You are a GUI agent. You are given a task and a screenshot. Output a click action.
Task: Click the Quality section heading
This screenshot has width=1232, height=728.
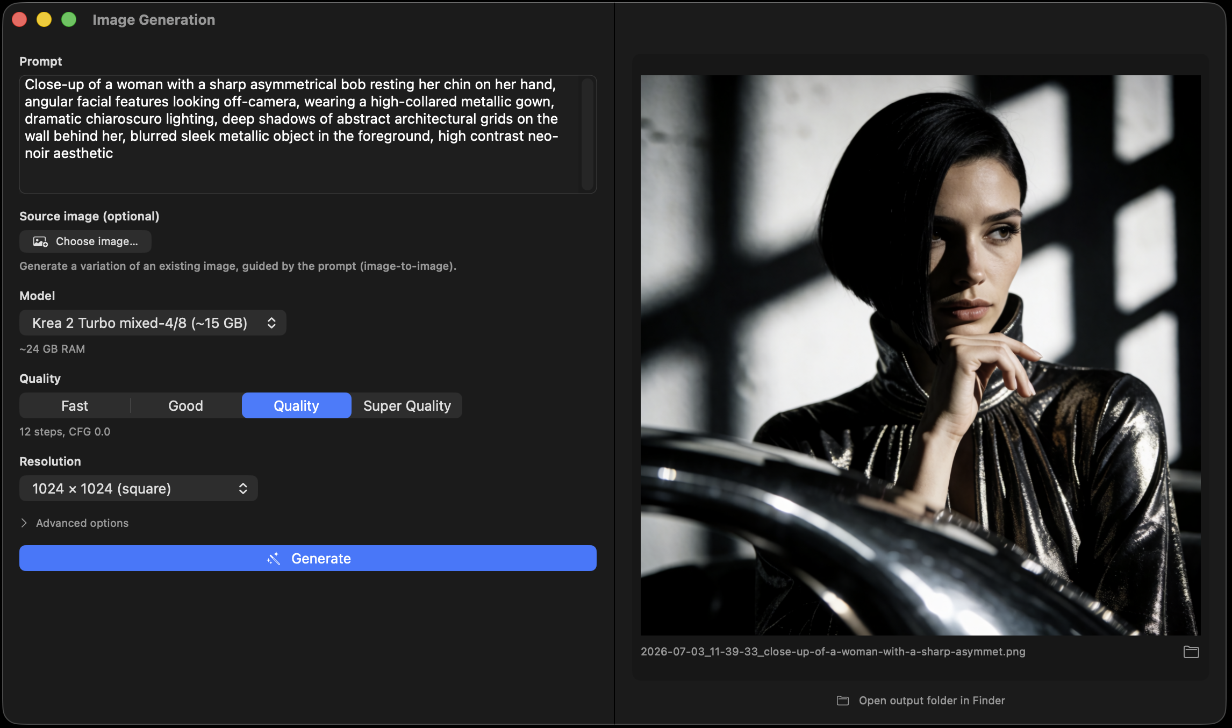pyautogui.click(x=40, y=379)
